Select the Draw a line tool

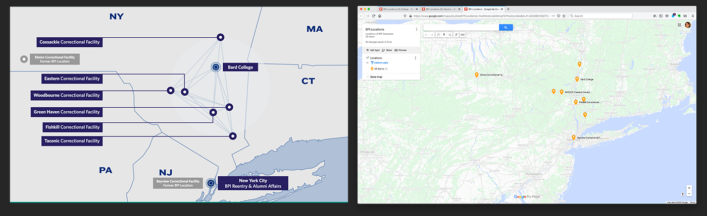[x=450, y=35]
